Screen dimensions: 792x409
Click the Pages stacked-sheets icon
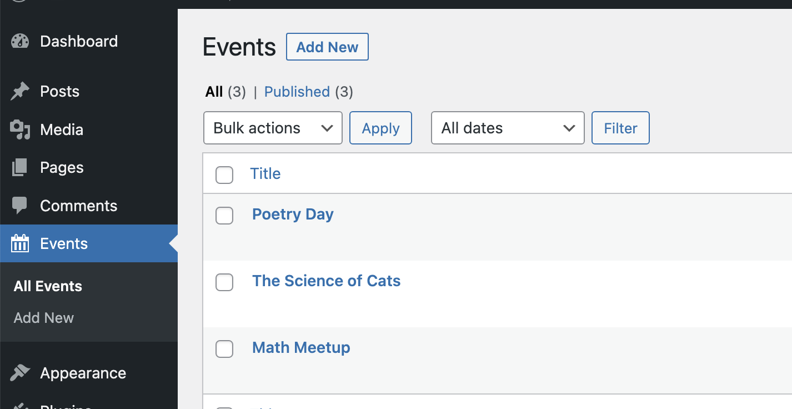pyautogui.click(x=20, y=167)
